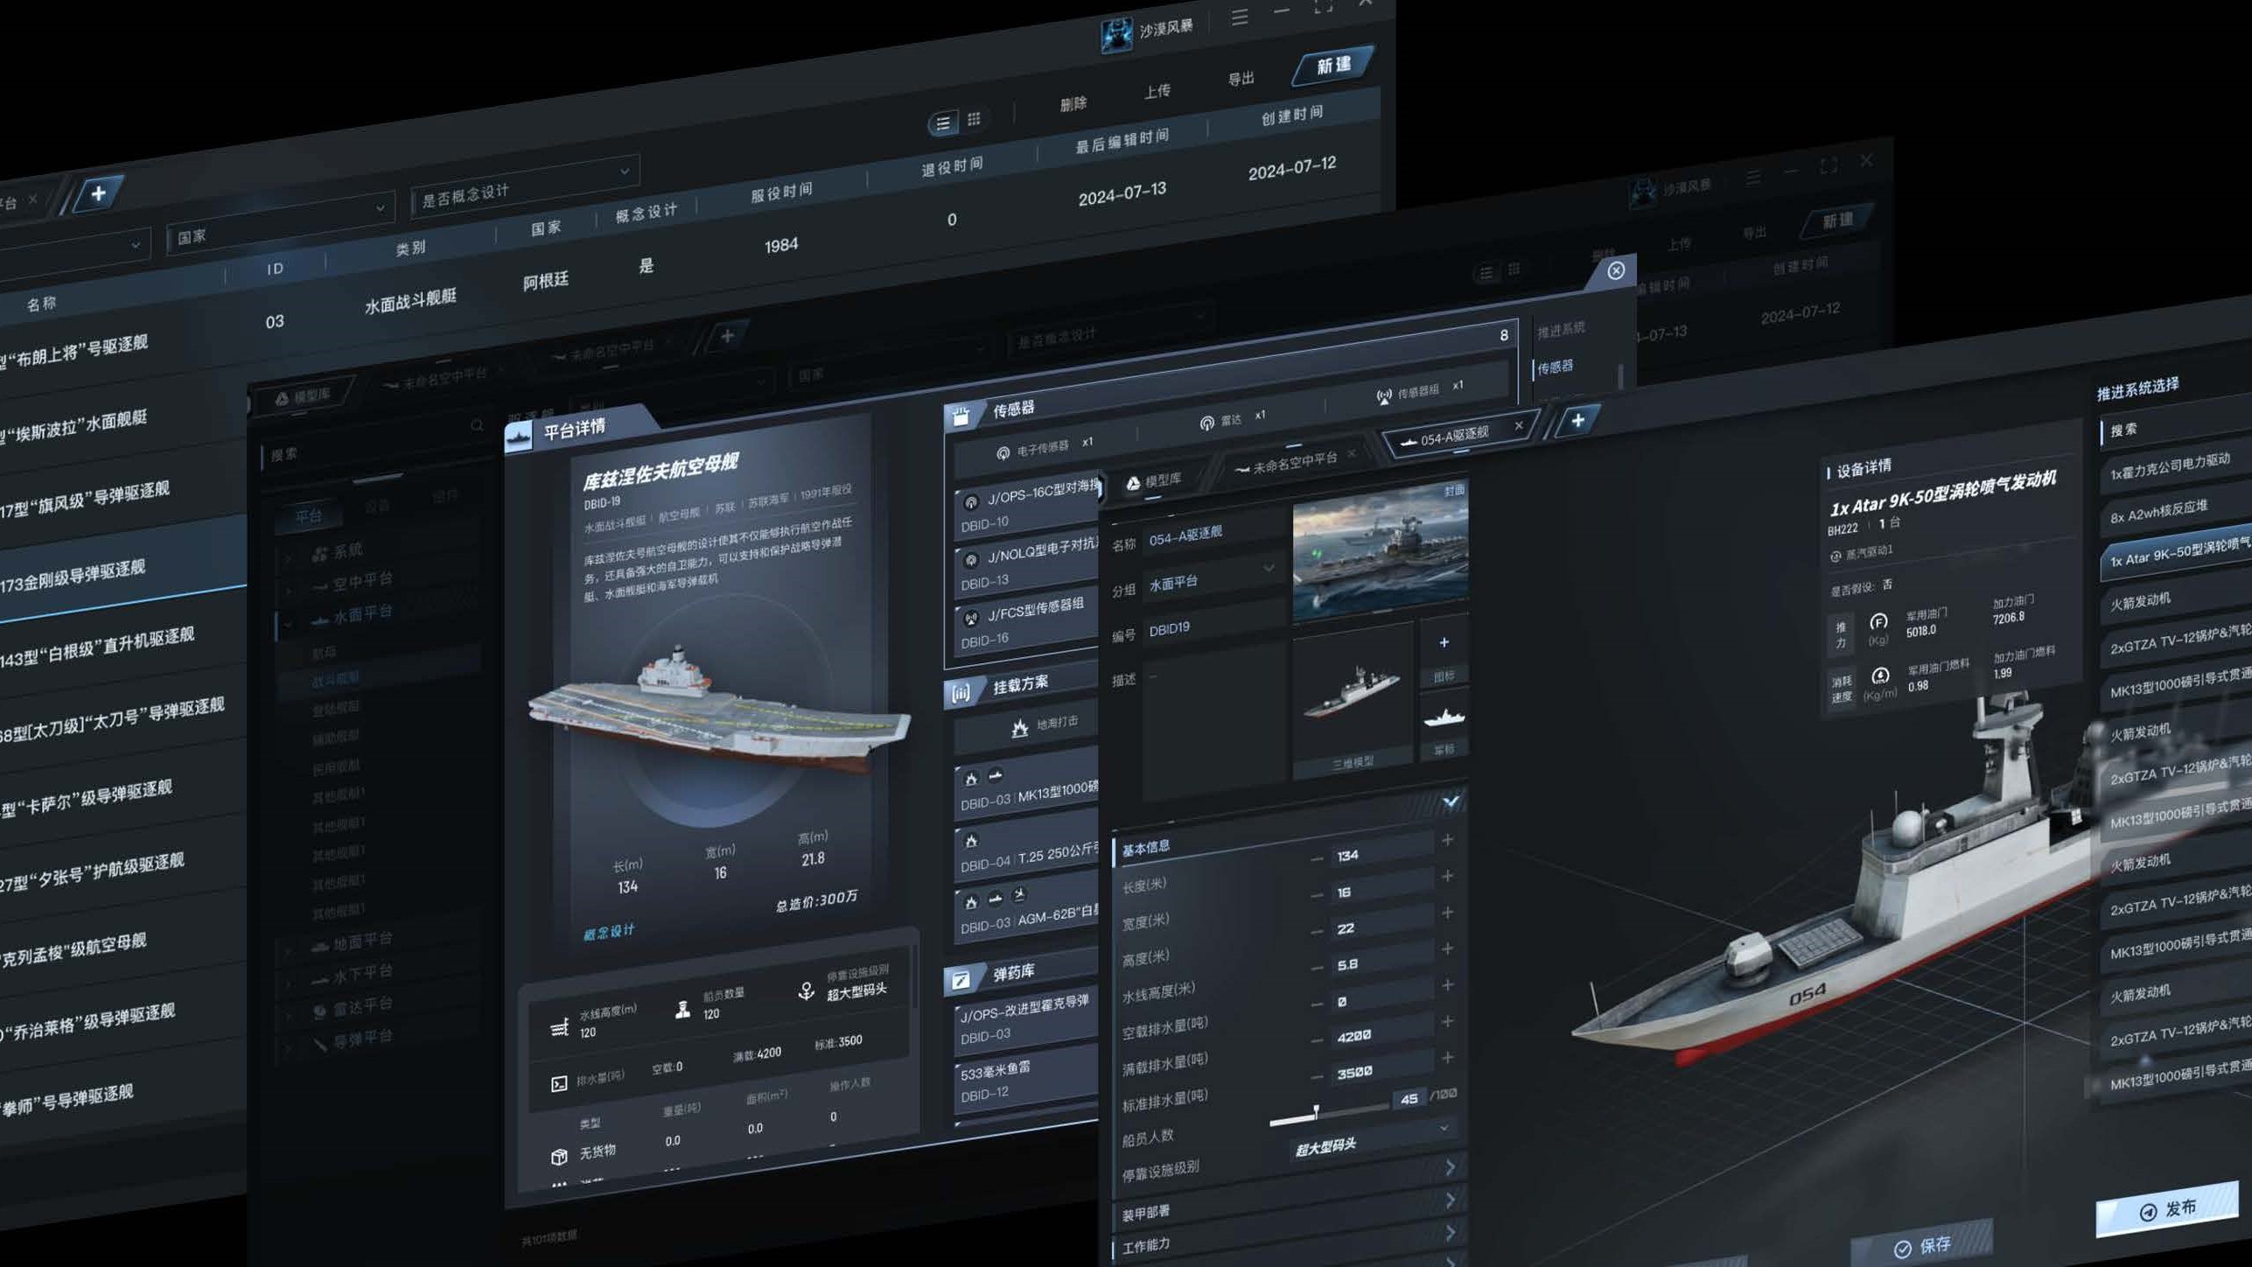The width and height of the screenshot is (2252, 1267).
Task: Add a new tab in back list window
Action: 98,193
